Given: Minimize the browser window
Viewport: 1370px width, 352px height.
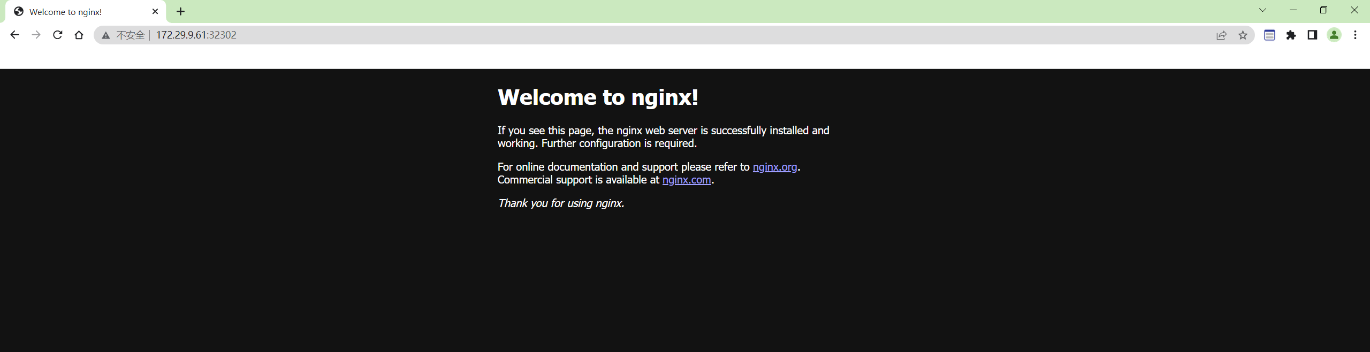Looking at the screenshot, I should tap(1293, 10).
